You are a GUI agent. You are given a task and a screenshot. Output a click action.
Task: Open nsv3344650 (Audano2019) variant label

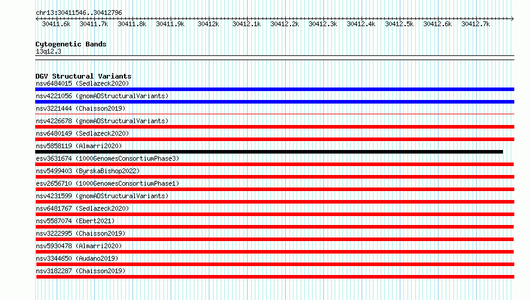(x=77, y=258)
